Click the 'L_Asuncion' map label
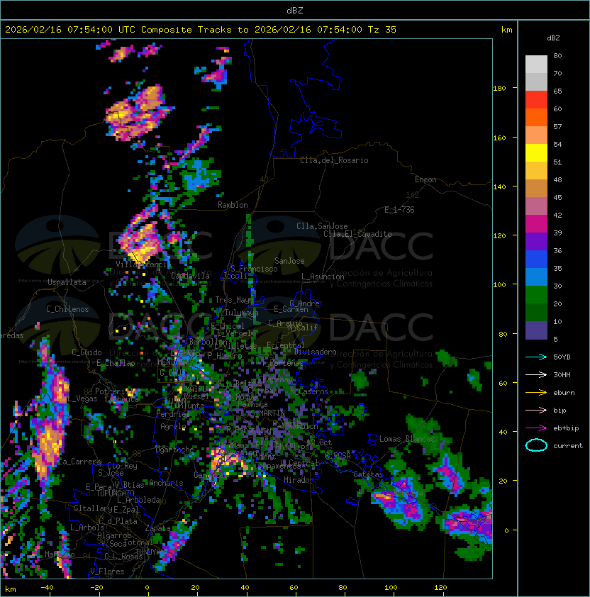 click(323, 277)
